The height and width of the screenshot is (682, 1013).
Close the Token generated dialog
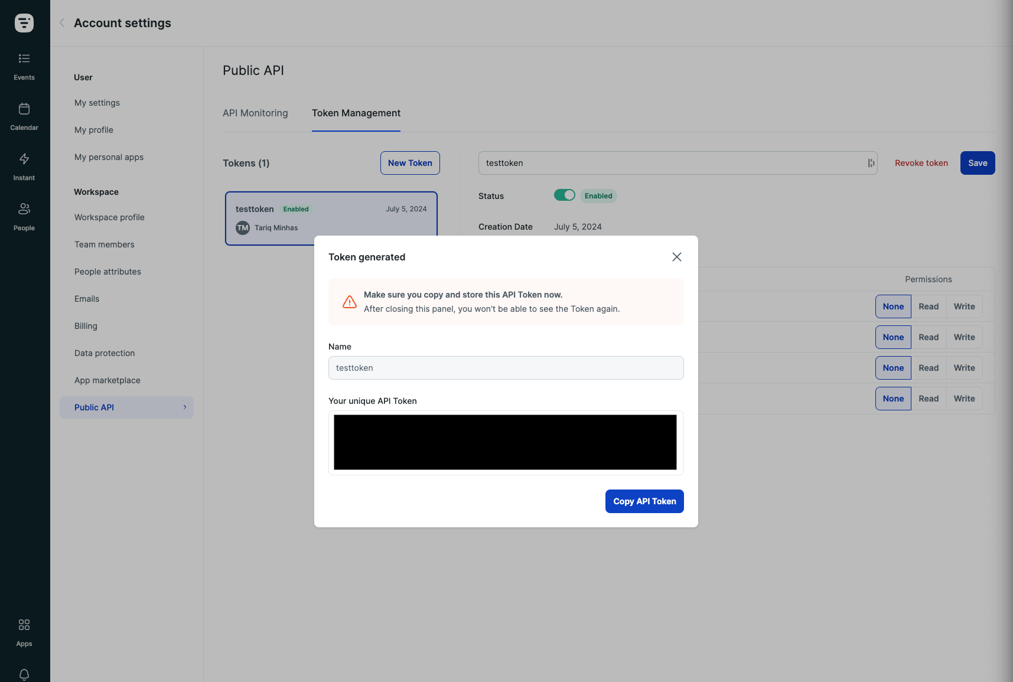point(677,257)
